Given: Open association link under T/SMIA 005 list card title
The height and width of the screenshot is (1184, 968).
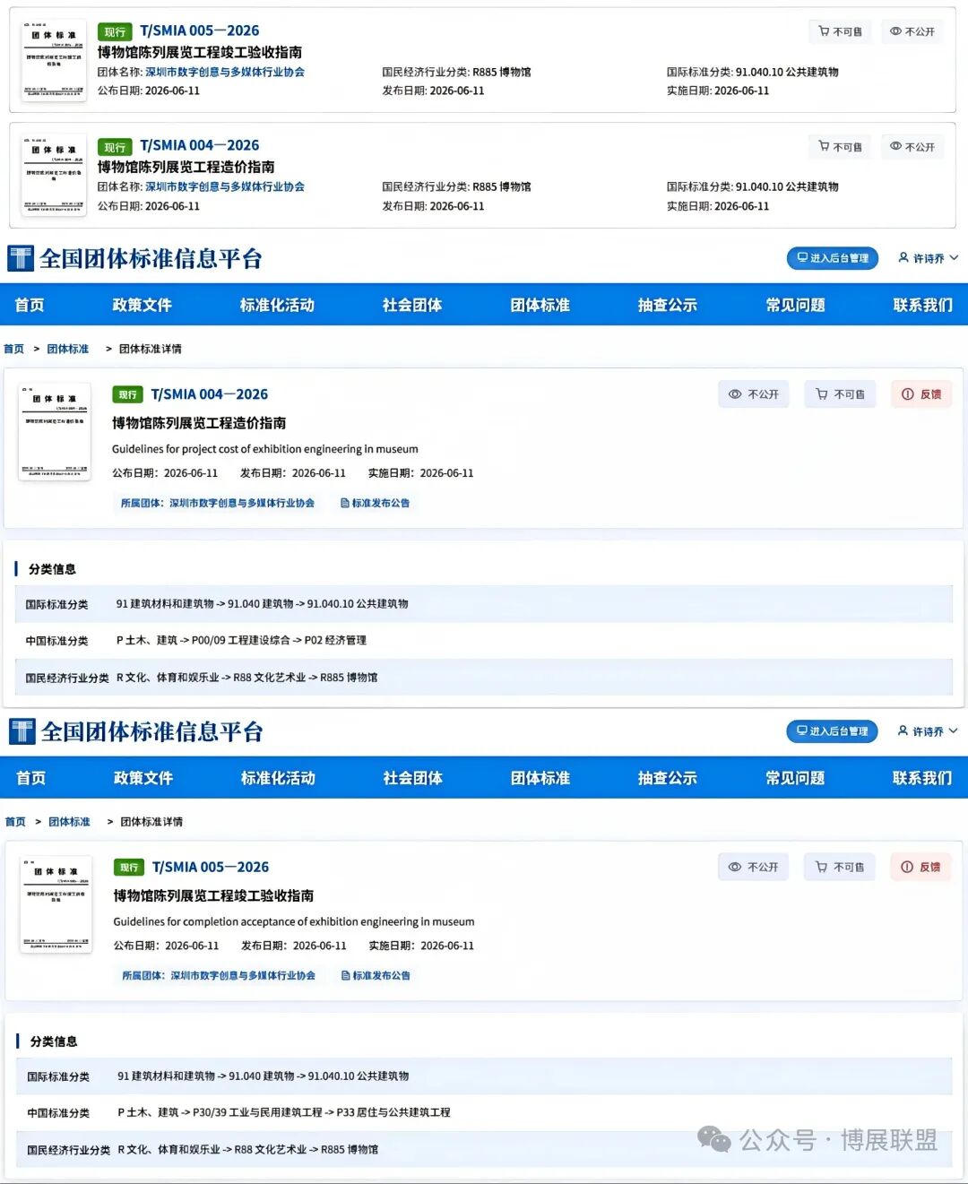Looking at the screenshot, I should 225,72.
